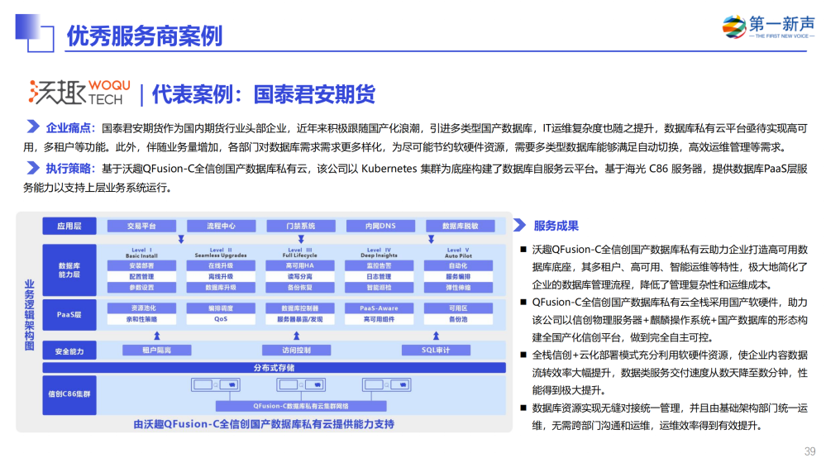Image resolution: width=826 pixels, height=463 pixels.
Task: Click the 监控告警 box
Action: pos(380,266)
